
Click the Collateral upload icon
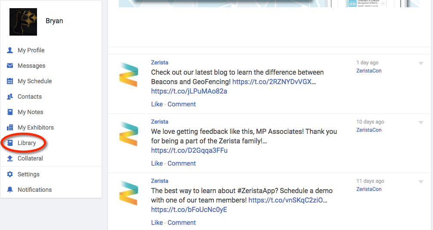10,158
